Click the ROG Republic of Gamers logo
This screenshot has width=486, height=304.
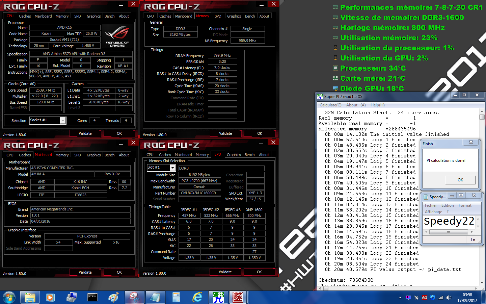(x=117, y=36)
